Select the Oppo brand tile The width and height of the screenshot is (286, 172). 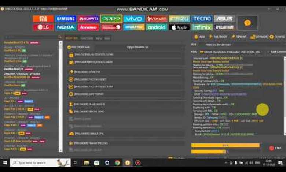(x=111, y=19)
